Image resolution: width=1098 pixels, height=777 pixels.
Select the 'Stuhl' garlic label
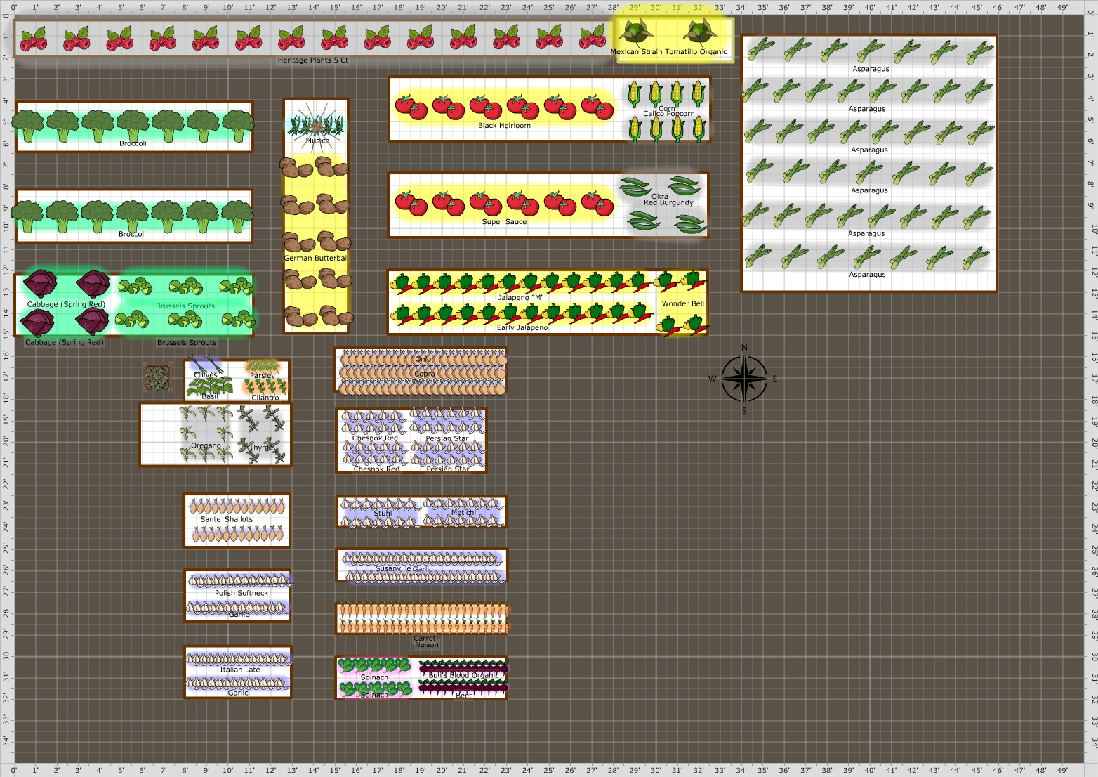pos(383,514)
